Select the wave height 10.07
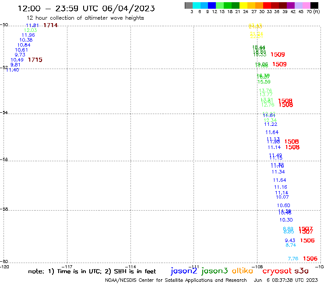 (282, 197)
